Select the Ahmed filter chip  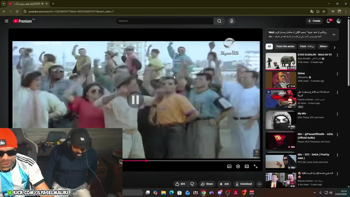tap(324, 47)
